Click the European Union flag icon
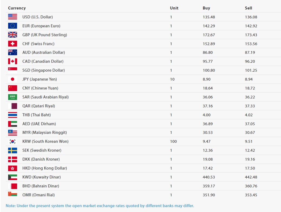 [12, 26]
